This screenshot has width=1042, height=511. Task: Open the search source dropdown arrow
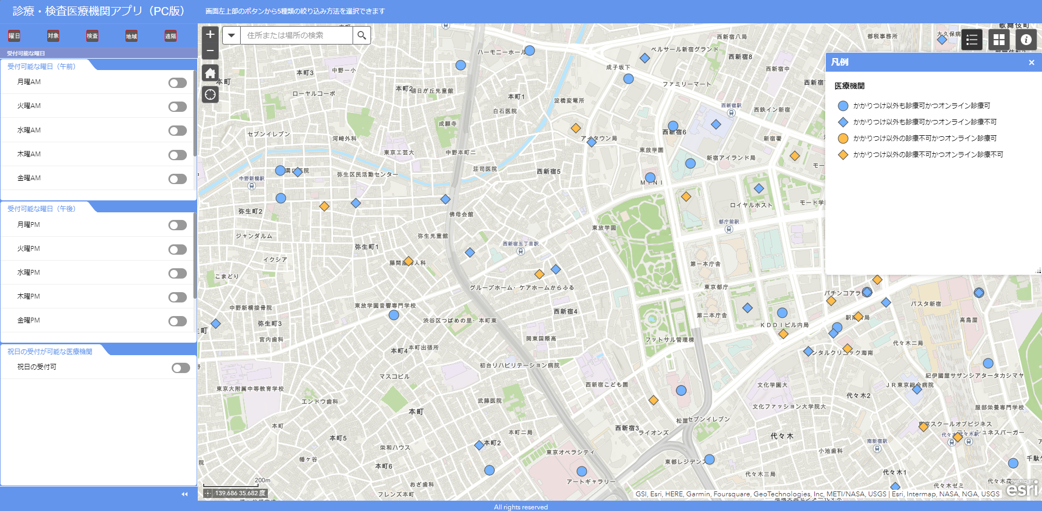click(x=231, y=35)
